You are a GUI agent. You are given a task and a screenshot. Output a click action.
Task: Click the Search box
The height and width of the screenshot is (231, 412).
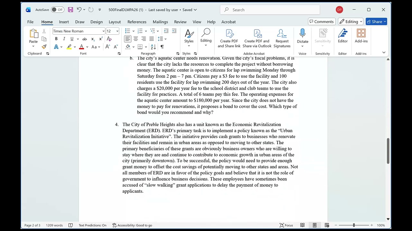[270, 10]
